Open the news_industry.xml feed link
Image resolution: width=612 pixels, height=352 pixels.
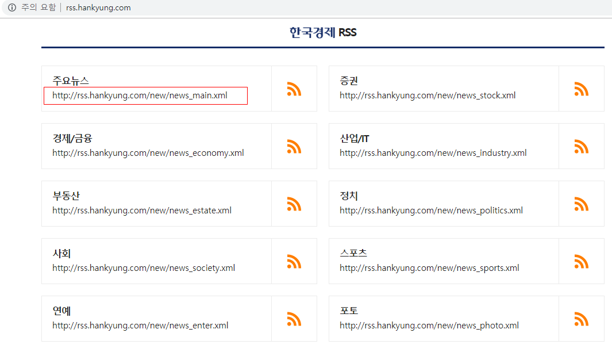point(433,153)
